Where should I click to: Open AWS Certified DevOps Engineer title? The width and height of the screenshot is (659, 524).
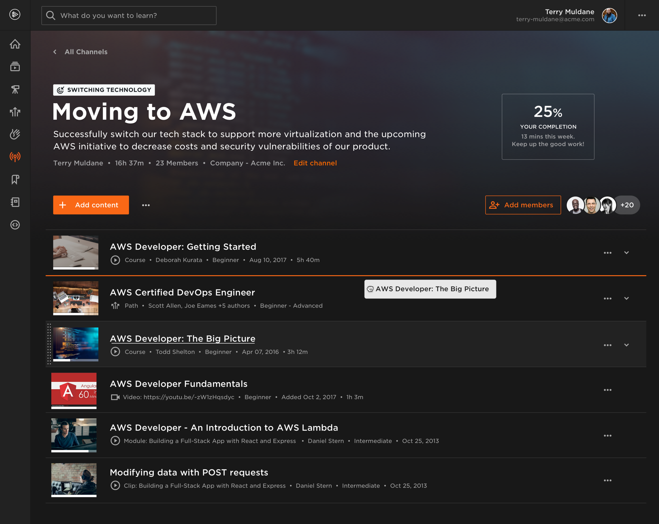pos(182,292)
